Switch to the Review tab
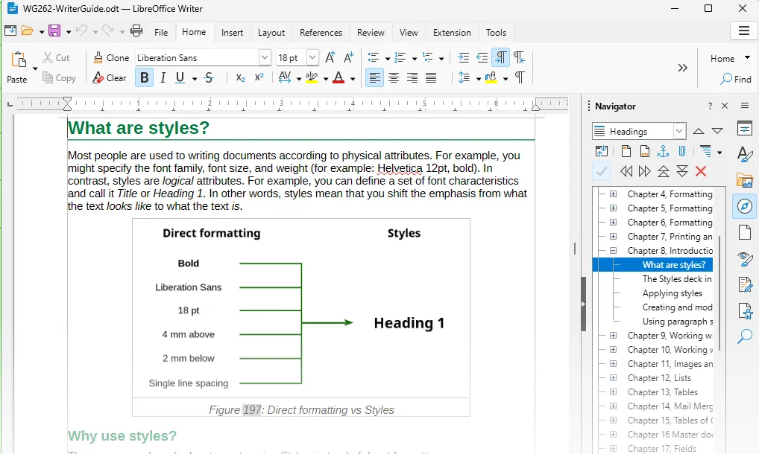 point(371,32)
